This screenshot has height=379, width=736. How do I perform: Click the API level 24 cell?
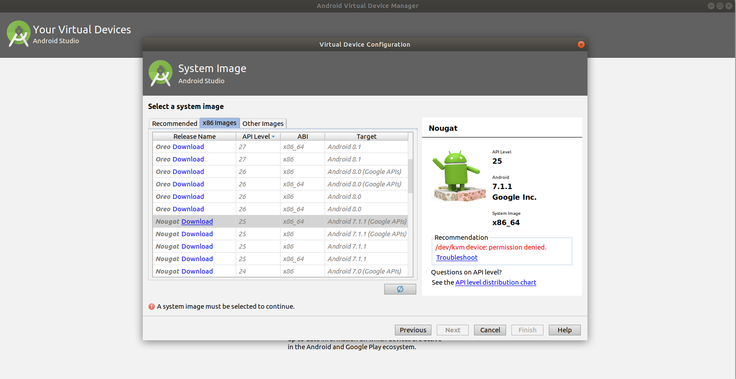258,271
